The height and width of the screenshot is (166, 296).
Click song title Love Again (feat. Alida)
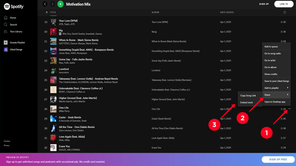72,137
